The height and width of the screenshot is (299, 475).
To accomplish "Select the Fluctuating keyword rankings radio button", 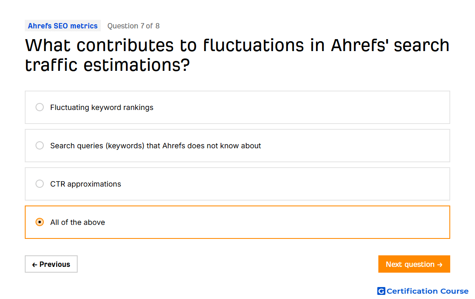I will pos(40,107).
